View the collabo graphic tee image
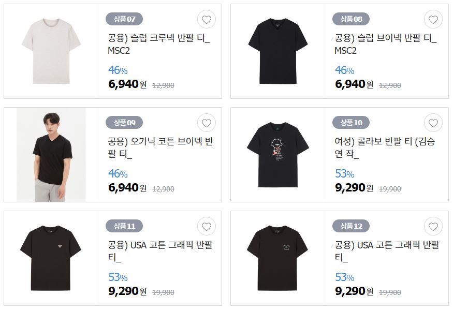The width and height of the screenshot is (453, 310). pyautogui.click(x=278, y=155)
